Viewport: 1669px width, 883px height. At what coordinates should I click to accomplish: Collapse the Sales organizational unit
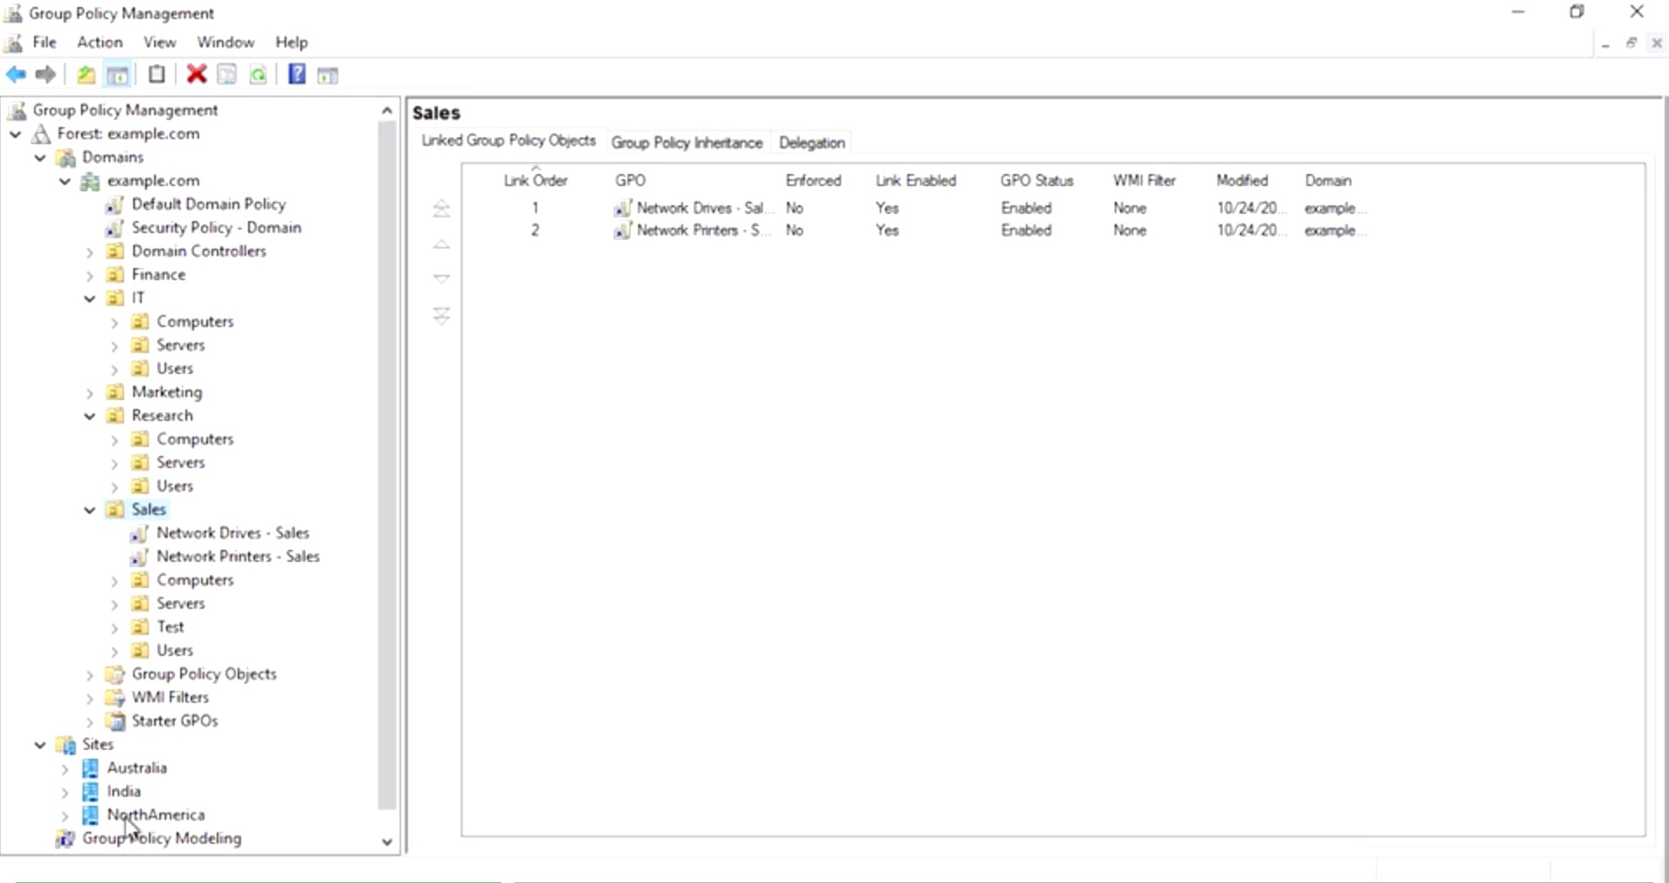tap(90, 510)
